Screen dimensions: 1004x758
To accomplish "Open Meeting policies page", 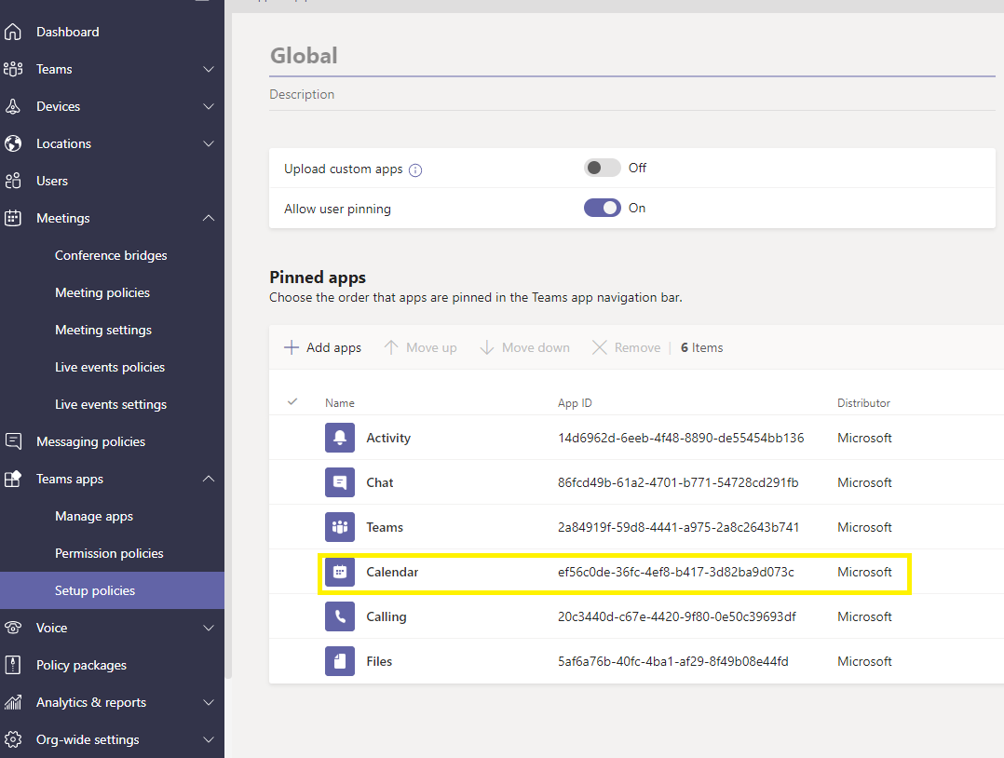I will coord(102,292).
